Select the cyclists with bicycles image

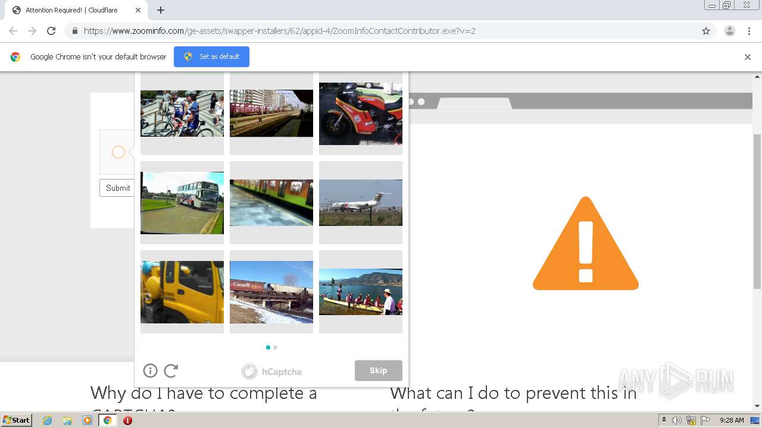coord(182,114)
